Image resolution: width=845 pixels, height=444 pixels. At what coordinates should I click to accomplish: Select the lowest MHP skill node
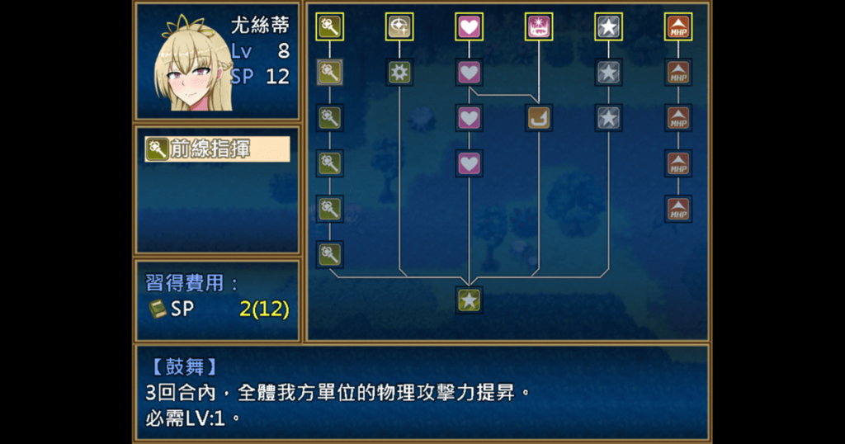click(x=678, y=209)
